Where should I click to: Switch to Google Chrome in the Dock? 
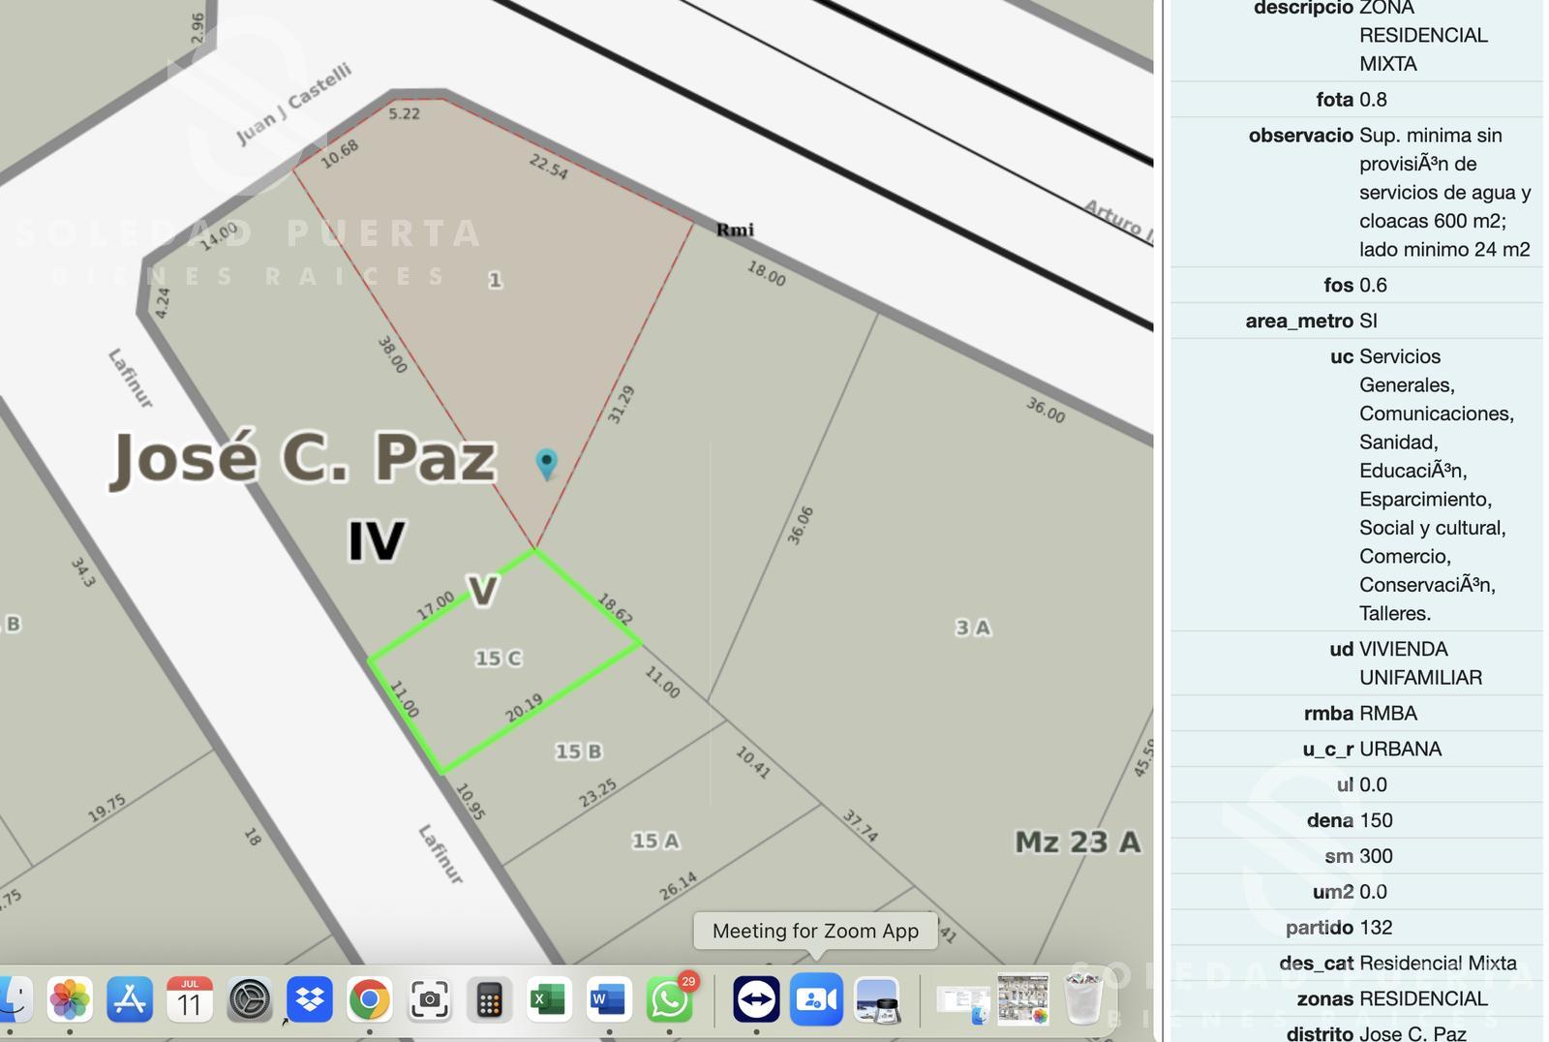tap(369, 999)
